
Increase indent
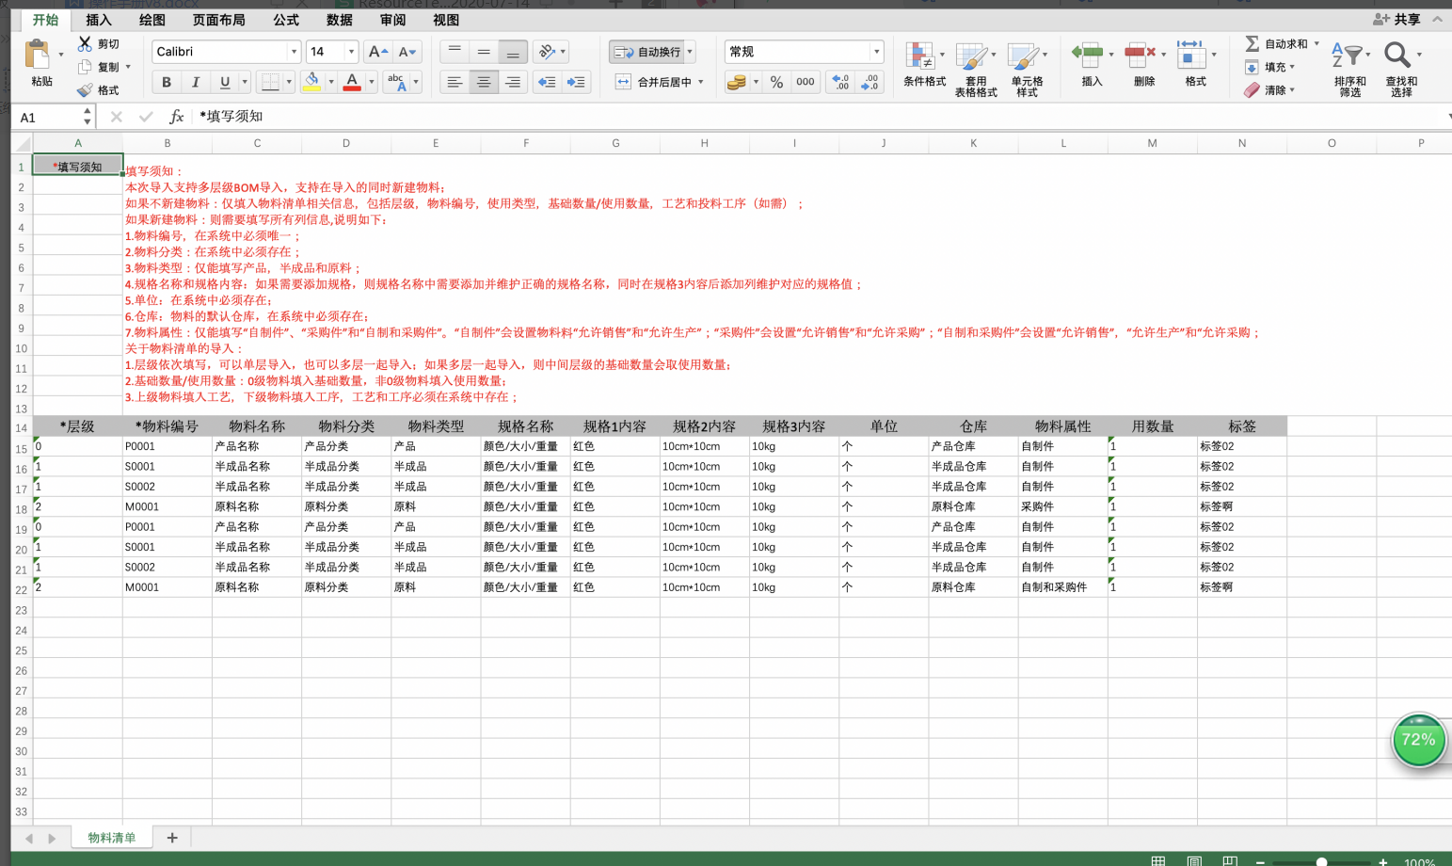tap(576, 82)
